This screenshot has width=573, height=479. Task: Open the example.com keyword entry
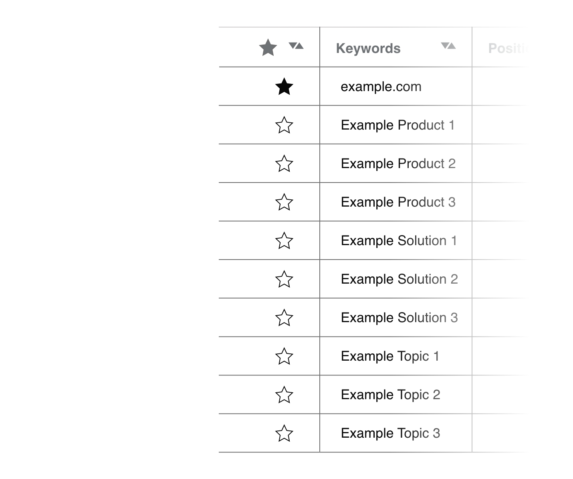(x=381, y=87)
